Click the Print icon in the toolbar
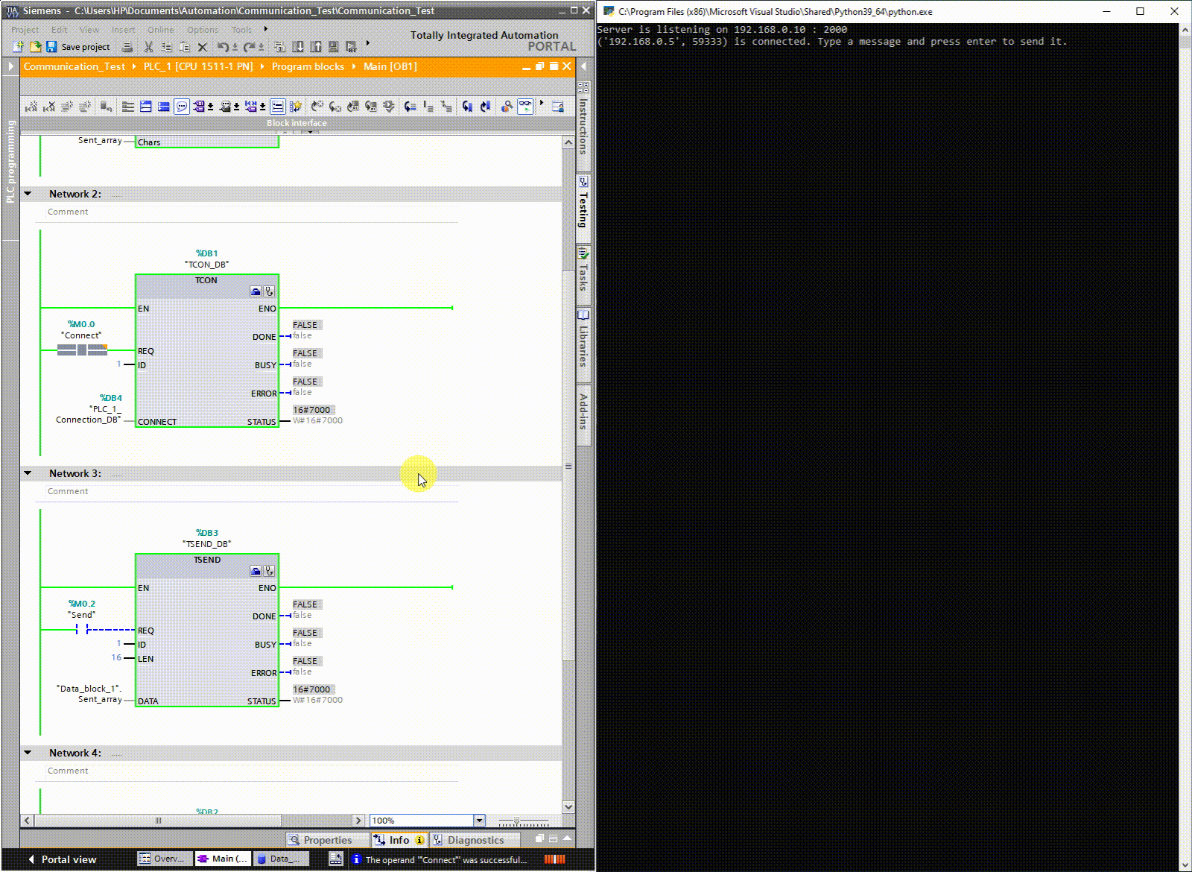This screenshot has width=1192, height=872. click(127, 46)
